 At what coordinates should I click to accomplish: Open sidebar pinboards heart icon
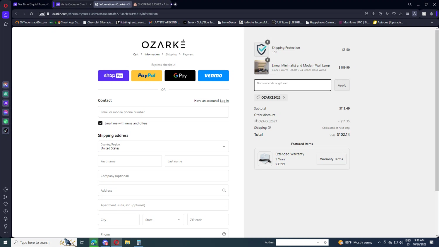6,204
